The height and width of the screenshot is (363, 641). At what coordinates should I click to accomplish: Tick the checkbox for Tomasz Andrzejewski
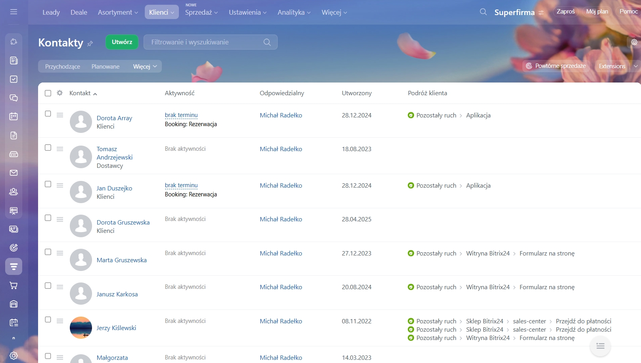point(48,148)
